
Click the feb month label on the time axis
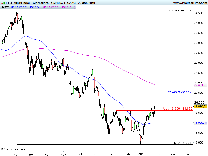click(158, 154)
